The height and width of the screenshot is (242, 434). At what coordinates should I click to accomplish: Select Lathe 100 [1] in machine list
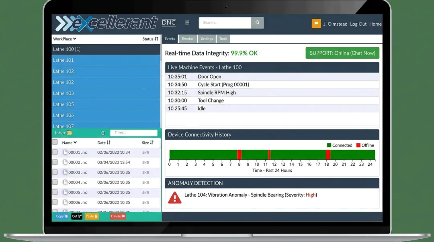point(106,49)
